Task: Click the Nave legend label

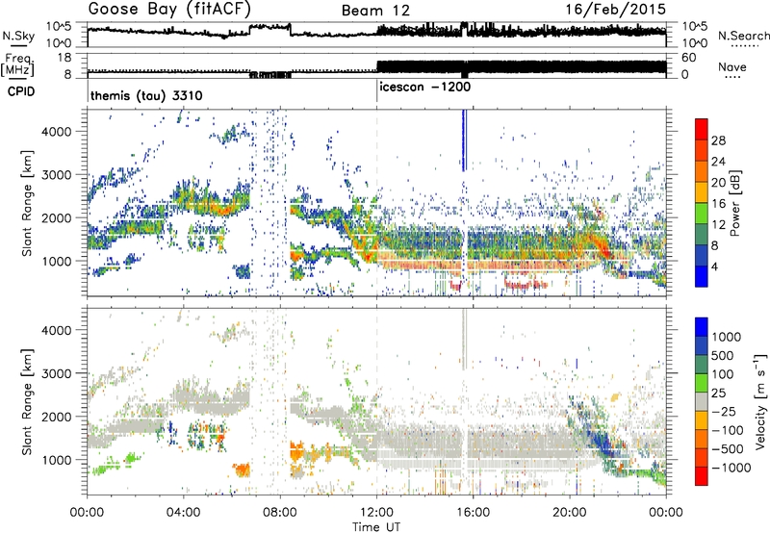Action: (732, 66)
